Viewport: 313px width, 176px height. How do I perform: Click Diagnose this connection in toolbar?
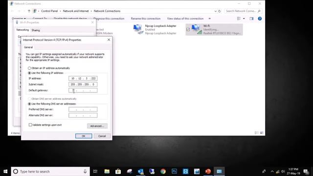(x=109, y=19)
